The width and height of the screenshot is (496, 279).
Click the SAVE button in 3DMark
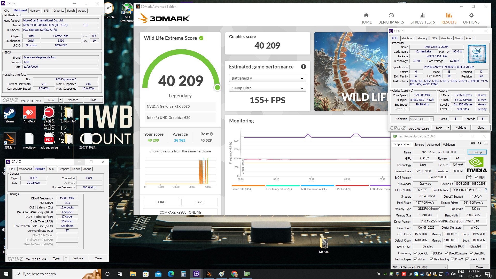click(199, 202)
